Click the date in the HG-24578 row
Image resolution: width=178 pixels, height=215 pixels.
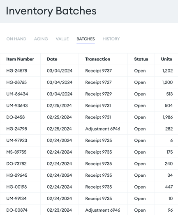tap(60, 71)
